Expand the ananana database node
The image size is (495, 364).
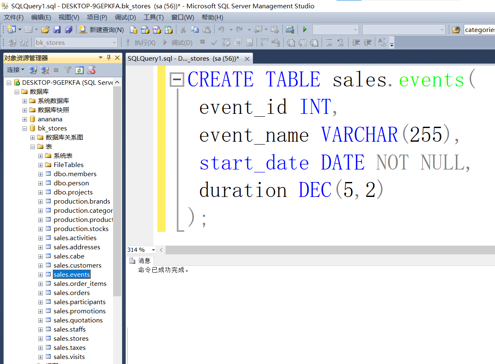(25, 119)
